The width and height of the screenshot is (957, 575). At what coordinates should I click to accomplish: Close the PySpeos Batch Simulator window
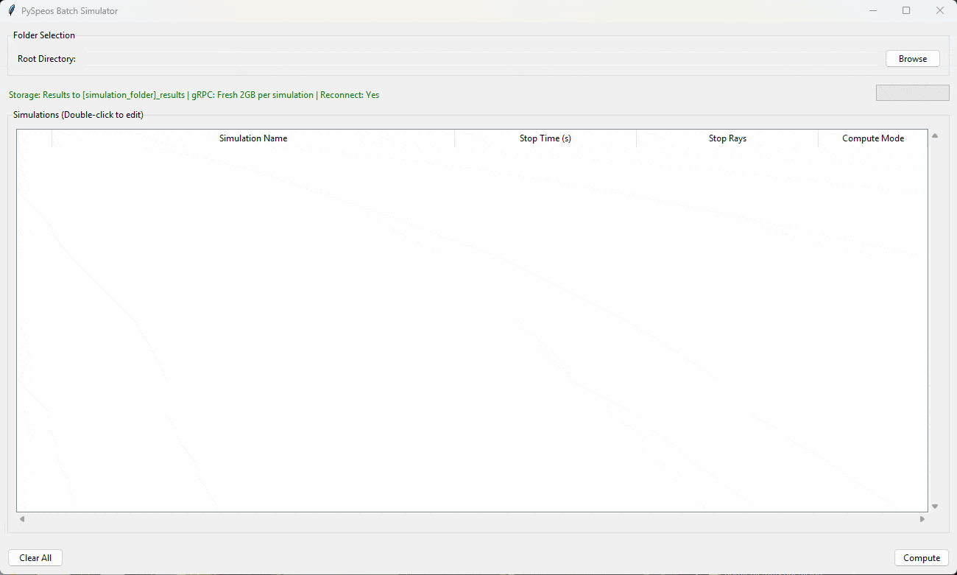pyautogui.click(x=940, y=11)
